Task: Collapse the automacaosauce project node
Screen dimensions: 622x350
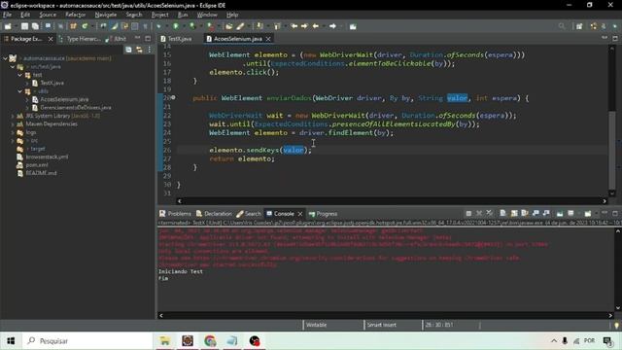Action: (5, 58)
